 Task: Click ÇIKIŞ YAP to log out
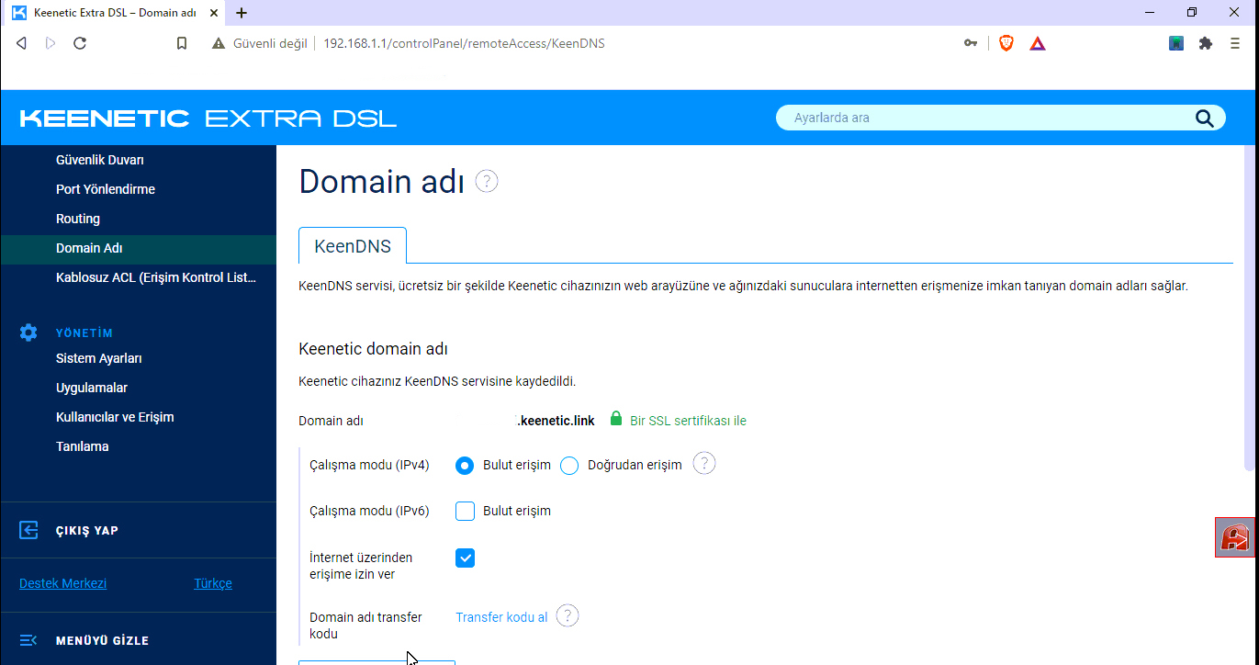tap(87, 530)
